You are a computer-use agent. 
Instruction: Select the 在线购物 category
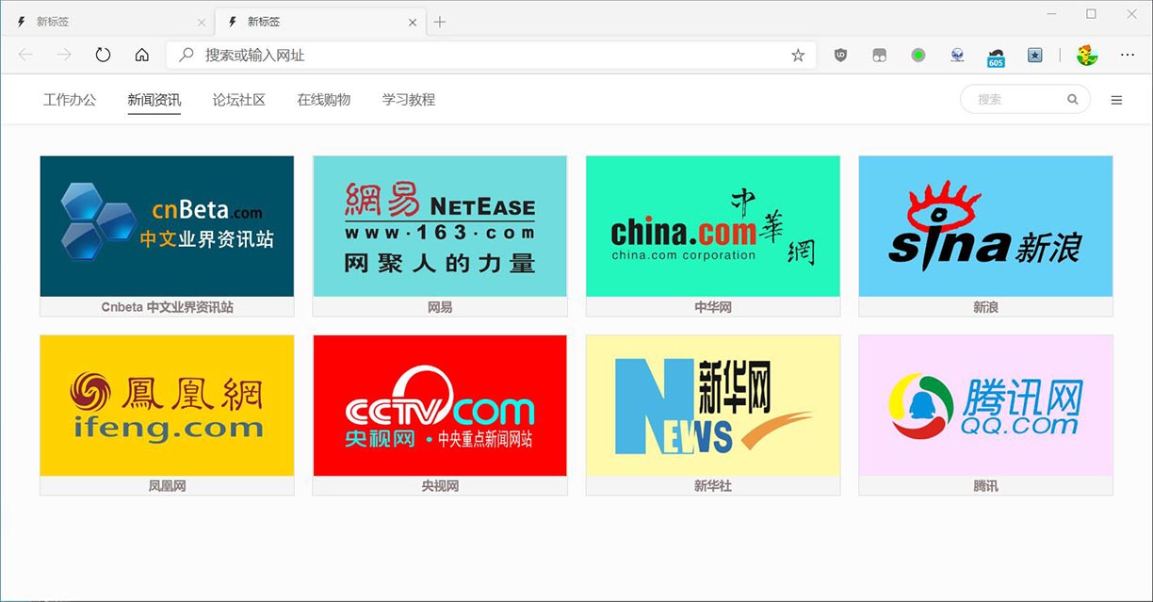tap(324, 99)
